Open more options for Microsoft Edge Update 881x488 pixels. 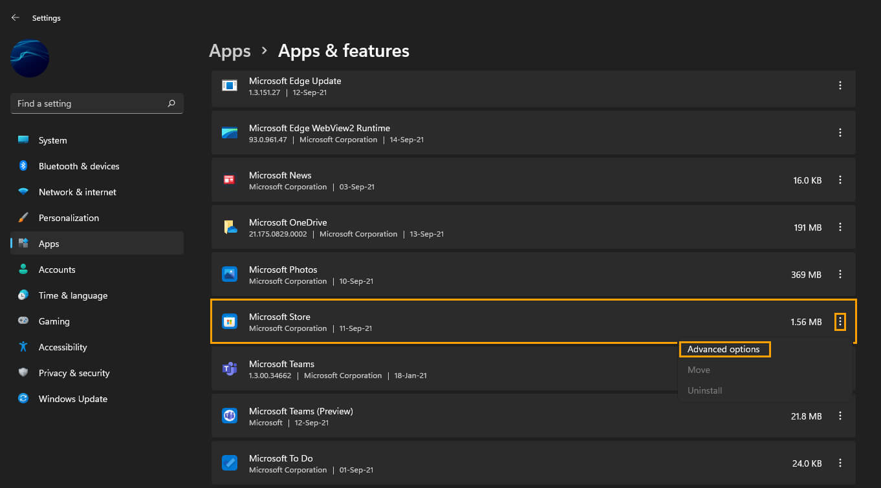point(840,85)
